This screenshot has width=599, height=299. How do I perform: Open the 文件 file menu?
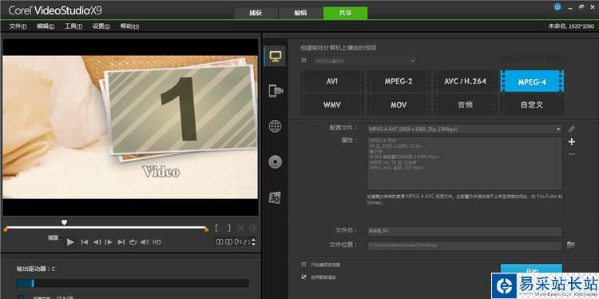pyautogui.click(x=18, y=26)
